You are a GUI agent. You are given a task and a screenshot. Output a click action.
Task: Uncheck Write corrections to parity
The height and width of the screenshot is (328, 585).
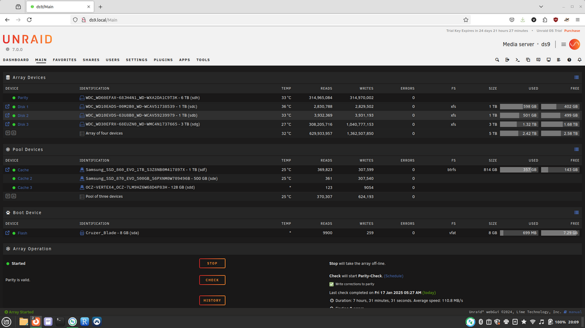pyautogui.click(x=331, y=284)
